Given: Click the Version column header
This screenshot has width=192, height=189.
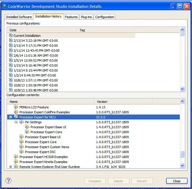Looking at the screenshot, I should pos(123,102).
